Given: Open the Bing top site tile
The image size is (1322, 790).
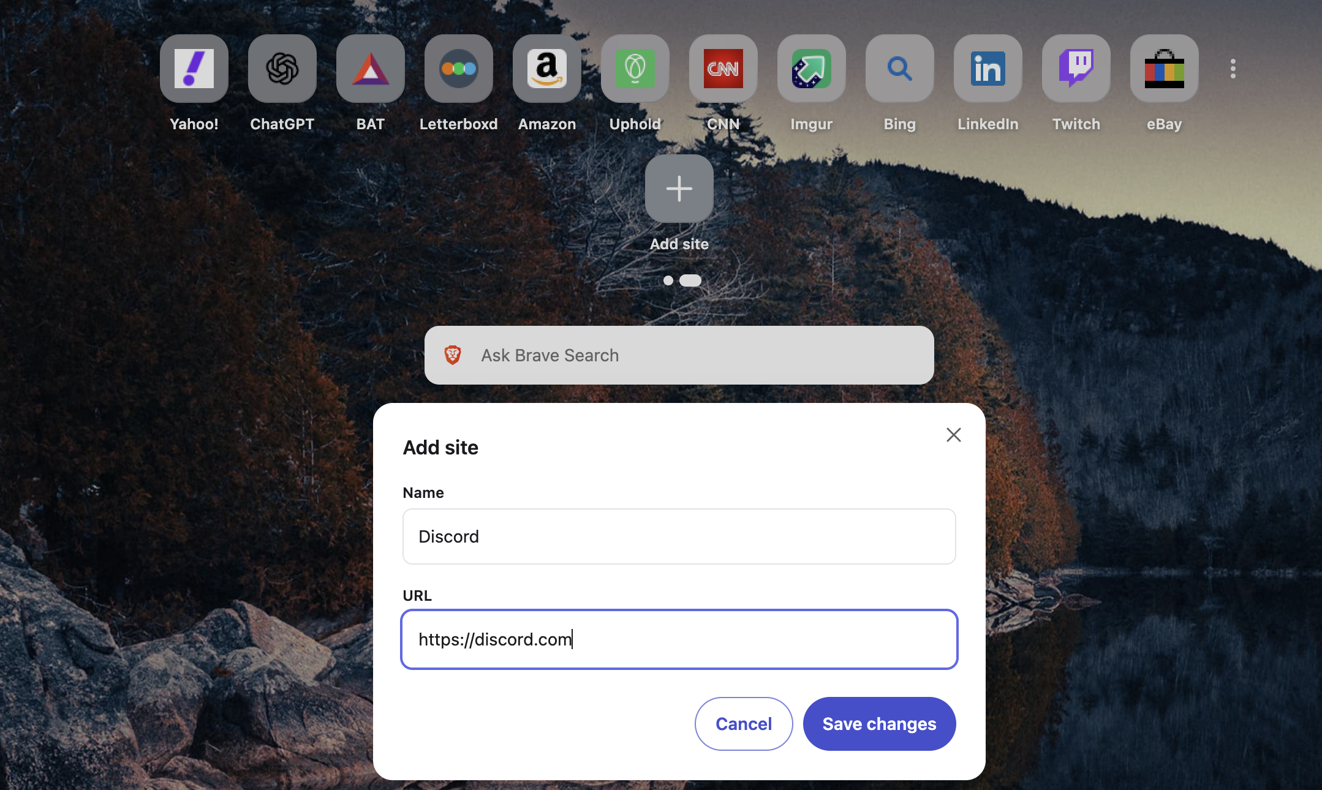Looking at the screenshot, I should pos(900,69).
